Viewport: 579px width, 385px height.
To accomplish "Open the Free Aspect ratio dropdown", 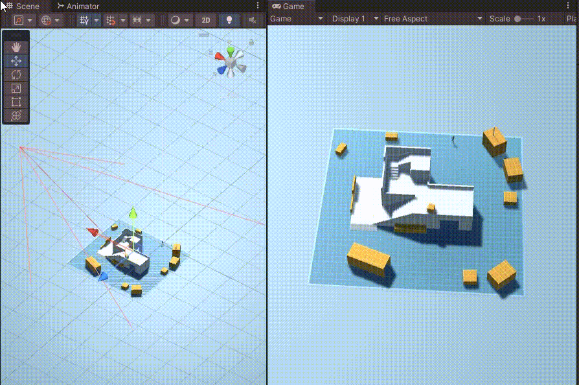I will pyautogui.click(x=433, y=19).
